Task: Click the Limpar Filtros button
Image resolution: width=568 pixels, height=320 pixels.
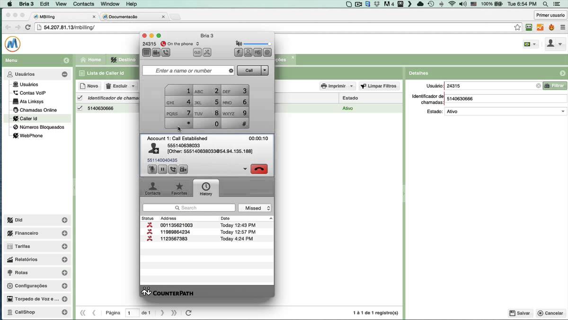Action: click(379, 86)
